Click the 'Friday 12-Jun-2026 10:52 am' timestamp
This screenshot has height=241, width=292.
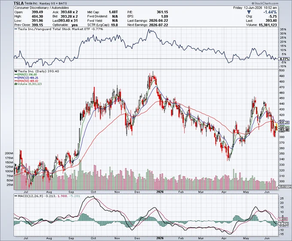point(255,8)
